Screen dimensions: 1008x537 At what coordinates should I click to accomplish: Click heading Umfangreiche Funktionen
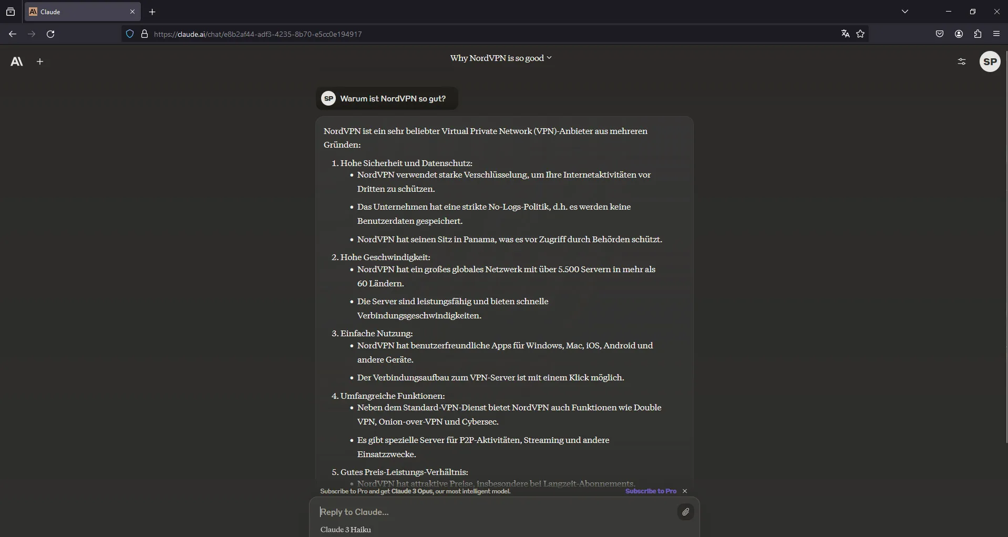393,396
